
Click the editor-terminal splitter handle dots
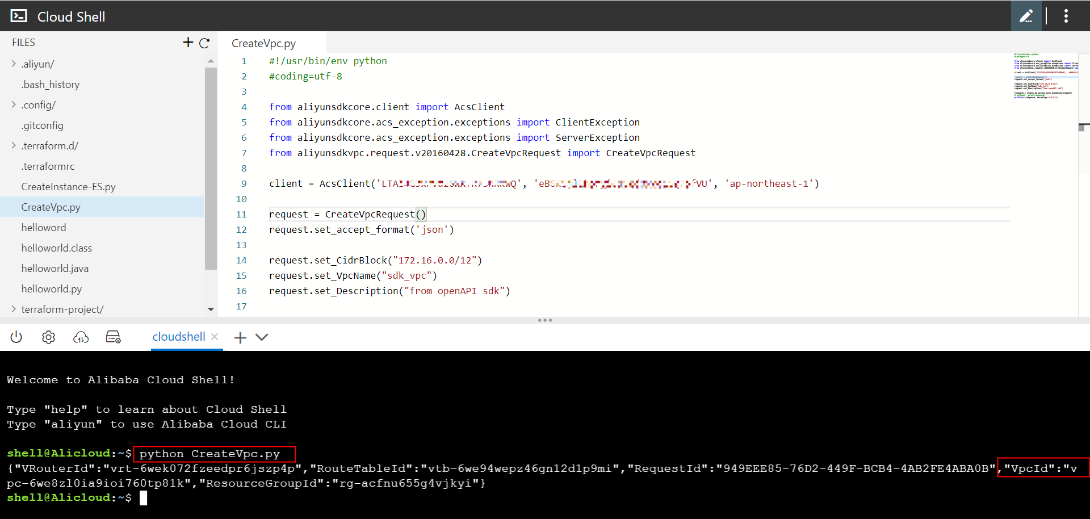point(545,320)
